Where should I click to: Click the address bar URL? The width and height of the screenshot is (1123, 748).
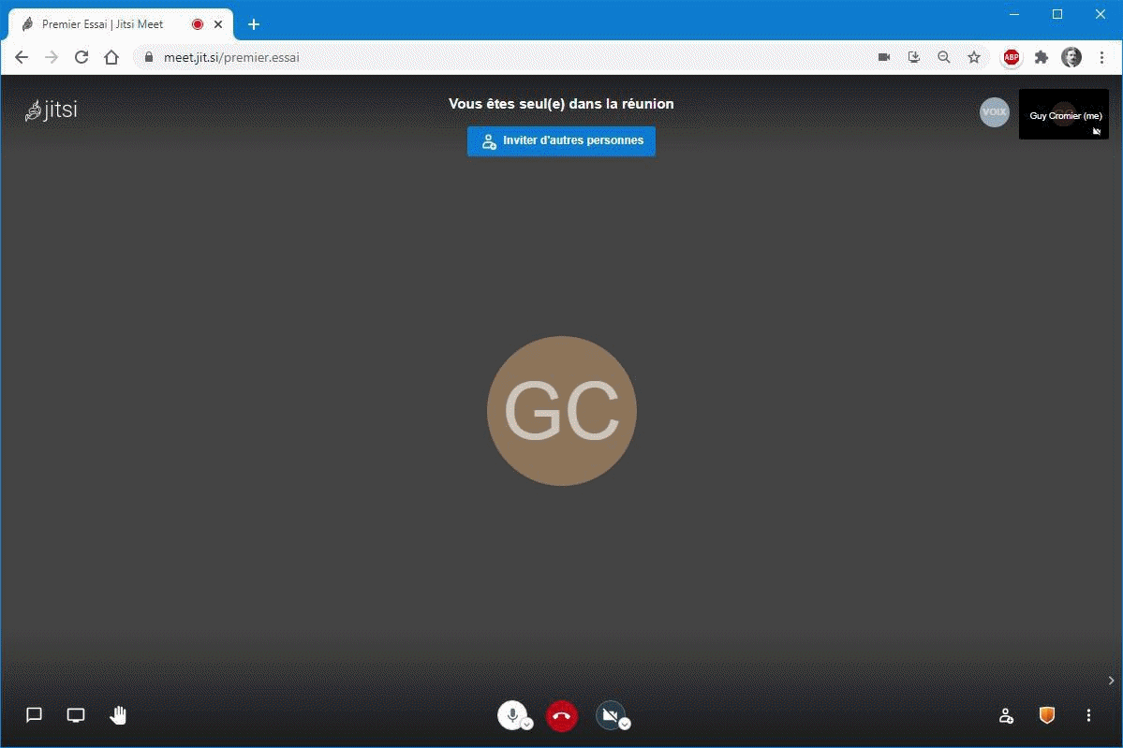(231, 57)
